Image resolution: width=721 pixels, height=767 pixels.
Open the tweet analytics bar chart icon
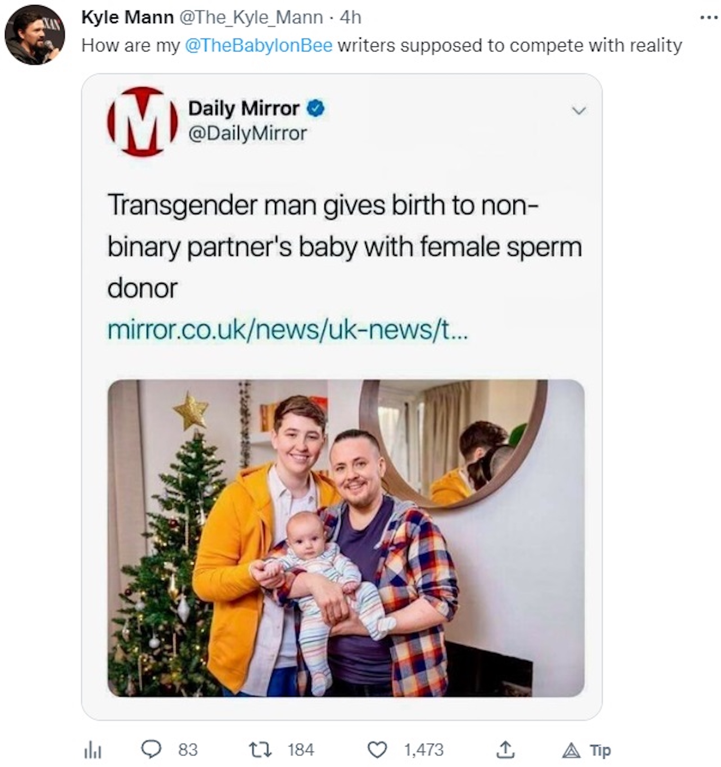(92, 750)
